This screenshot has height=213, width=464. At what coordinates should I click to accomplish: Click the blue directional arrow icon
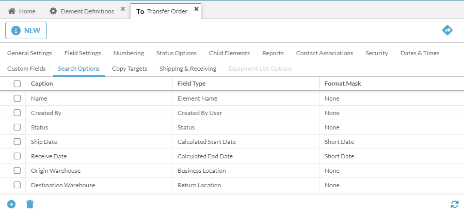[x=447, y=30]
